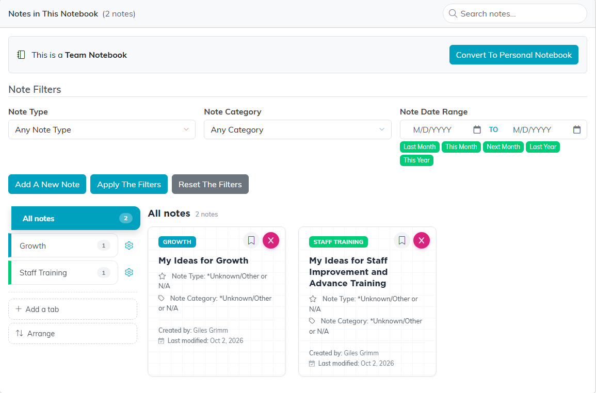
Task: Expand the Note Type dropdown
Action: click(102, 129)
